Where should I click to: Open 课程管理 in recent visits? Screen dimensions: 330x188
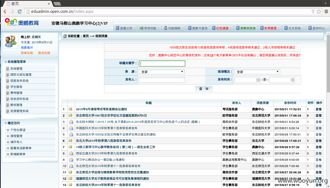pyautogui.click(x=16, y=136)
